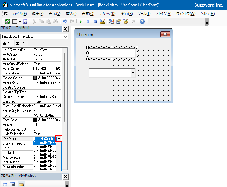Open the 実行(R) menu

127,14
